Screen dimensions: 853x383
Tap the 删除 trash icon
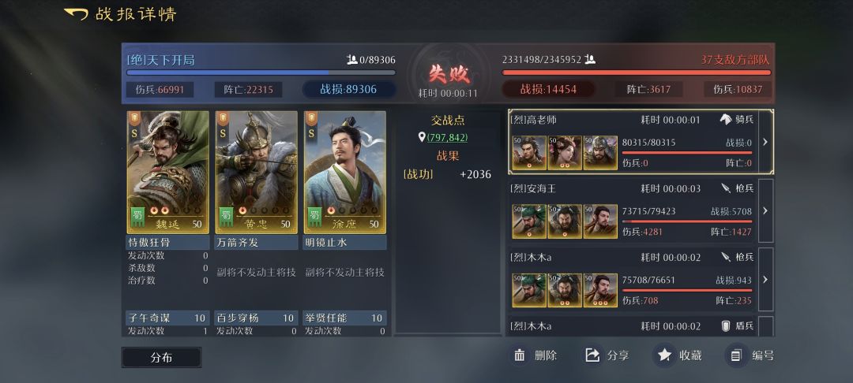click(520, 356)
